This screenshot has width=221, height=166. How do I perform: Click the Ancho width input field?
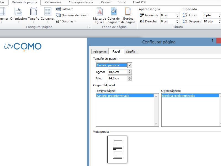[x=117, y=72]
